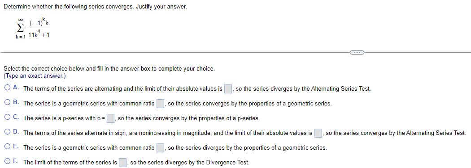Click limit answer box in choice D
This screenshot has height=168, width=471.
tap(318, 133)
